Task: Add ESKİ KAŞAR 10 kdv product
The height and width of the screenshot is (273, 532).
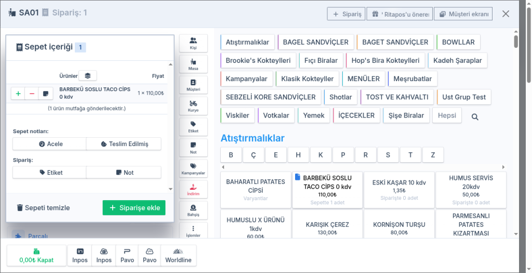Action: point(399,190)
